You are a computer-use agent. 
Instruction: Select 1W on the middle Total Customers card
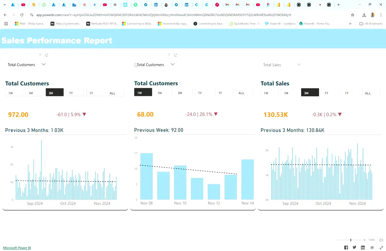pos(143,92)
